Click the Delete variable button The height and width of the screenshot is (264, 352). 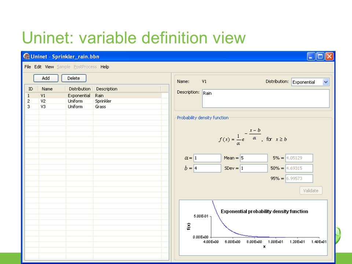coord(74,78)
